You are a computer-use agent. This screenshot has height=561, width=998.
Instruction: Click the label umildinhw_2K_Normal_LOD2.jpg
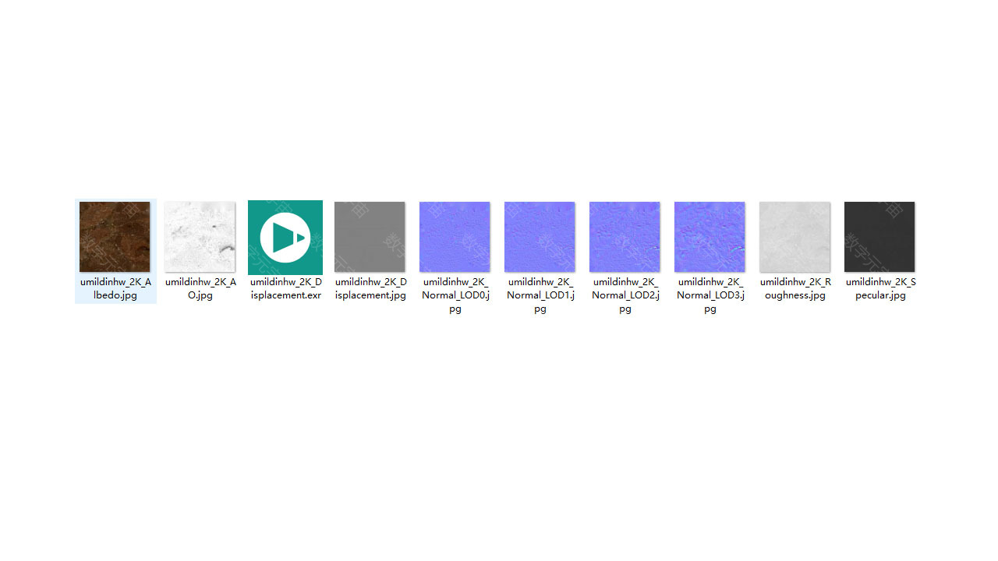coord(625,295)
